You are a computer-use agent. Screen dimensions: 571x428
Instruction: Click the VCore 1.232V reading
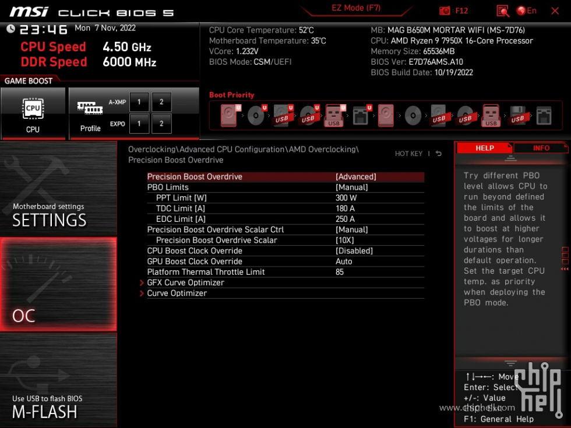tap(234, 51)
